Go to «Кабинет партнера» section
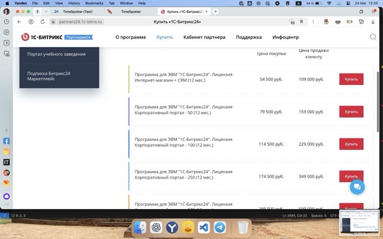Image resolution: width=383 pixels, height=239 pixels. [204, 37]
